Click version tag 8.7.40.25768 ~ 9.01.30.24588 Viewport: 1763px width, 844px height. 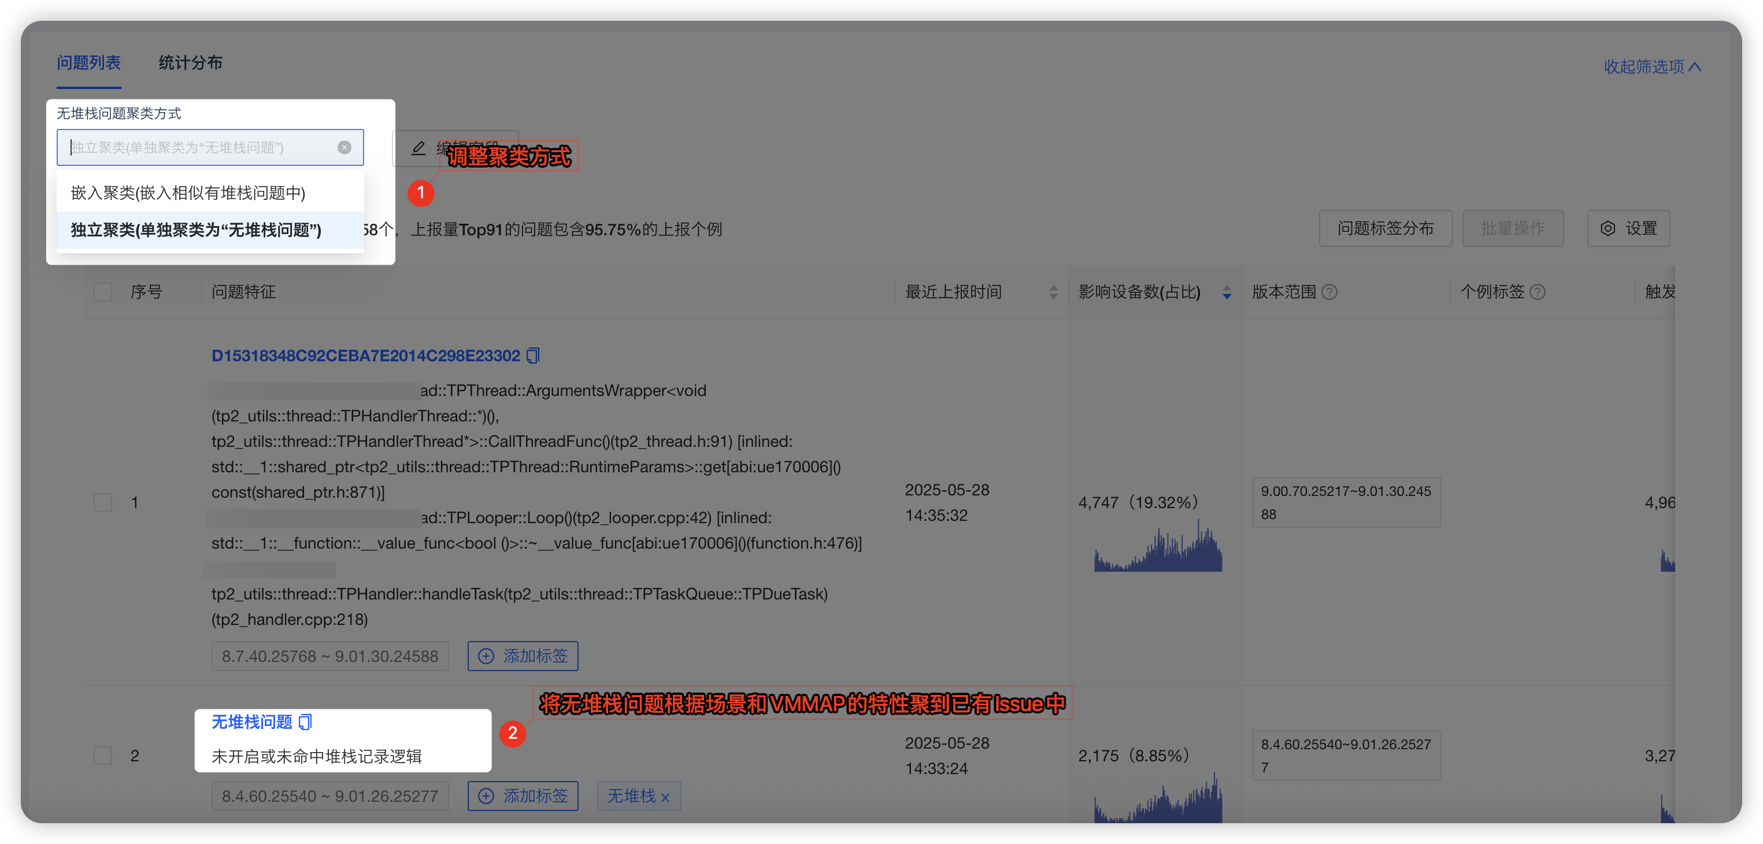pos(330,656)
